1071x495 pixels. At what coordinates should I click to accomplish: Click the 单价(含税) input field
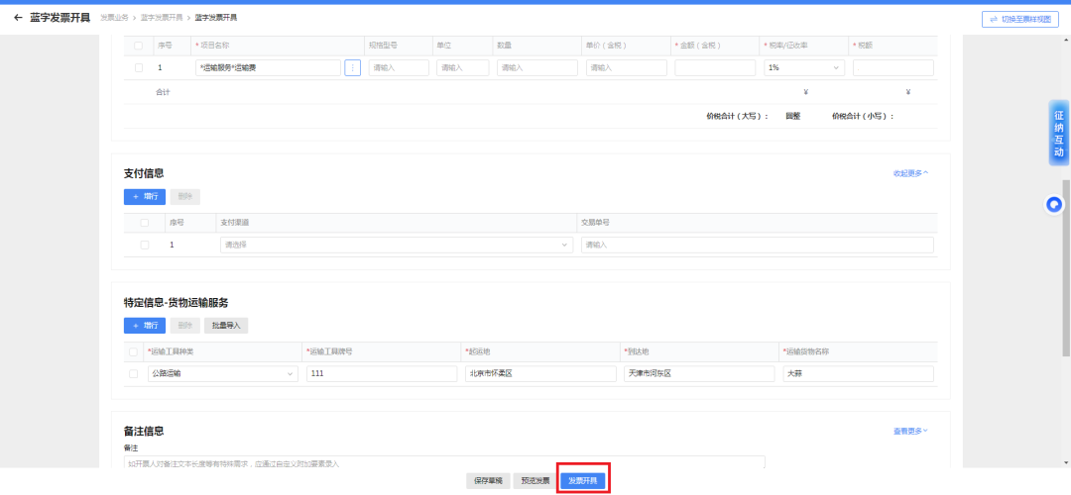click(x=627, y=67)
